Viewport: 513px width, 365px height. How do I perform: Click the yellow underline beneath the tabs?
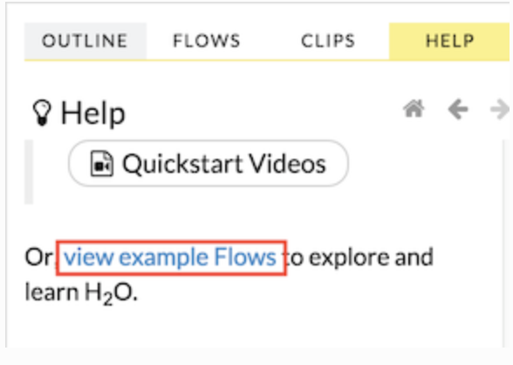pyautogui.click(x=267, y=60)
